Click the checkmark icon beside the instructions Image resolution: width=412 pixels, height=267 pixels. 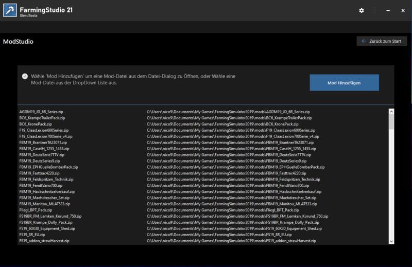[x=25, y=76]
